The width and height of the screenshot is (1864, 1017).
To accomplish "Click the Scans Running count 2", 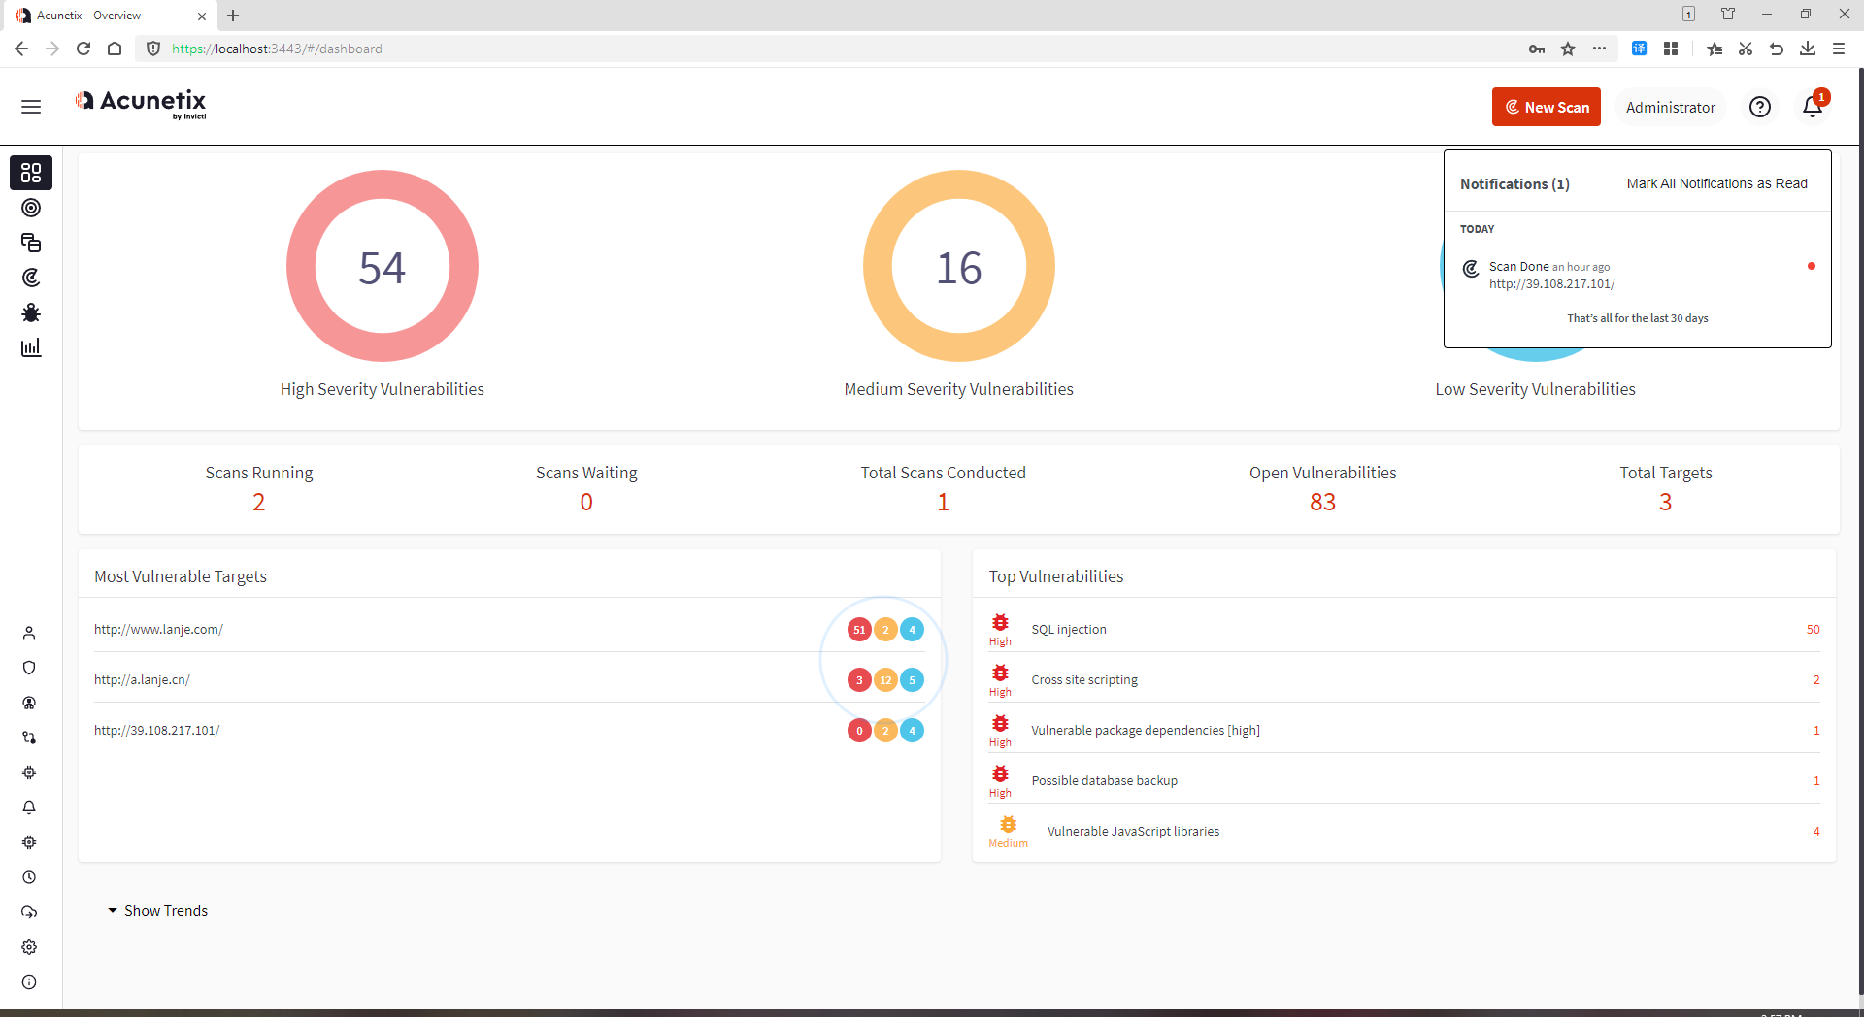I will [259, 502].
